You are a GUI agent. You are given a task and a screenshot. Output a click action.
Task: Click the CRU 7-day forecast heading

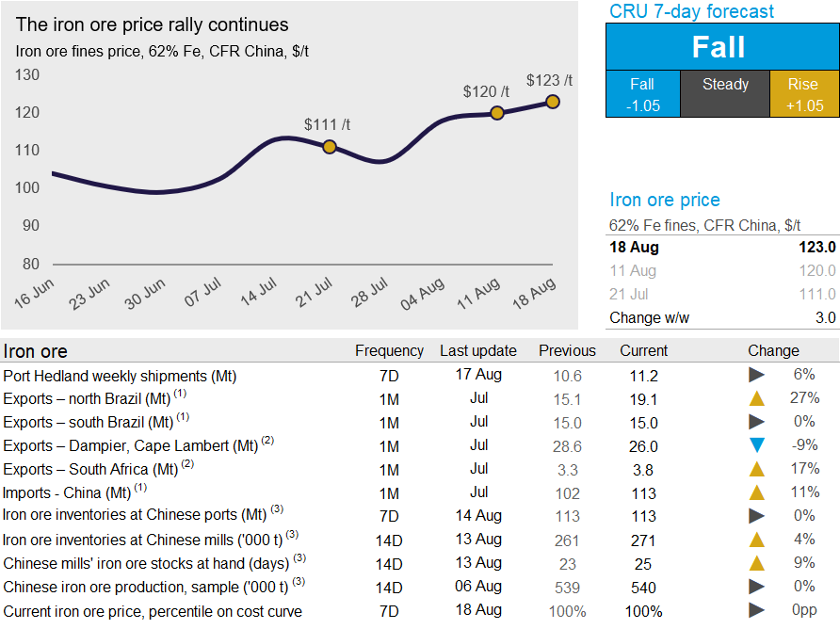click(x=692, y=11)
